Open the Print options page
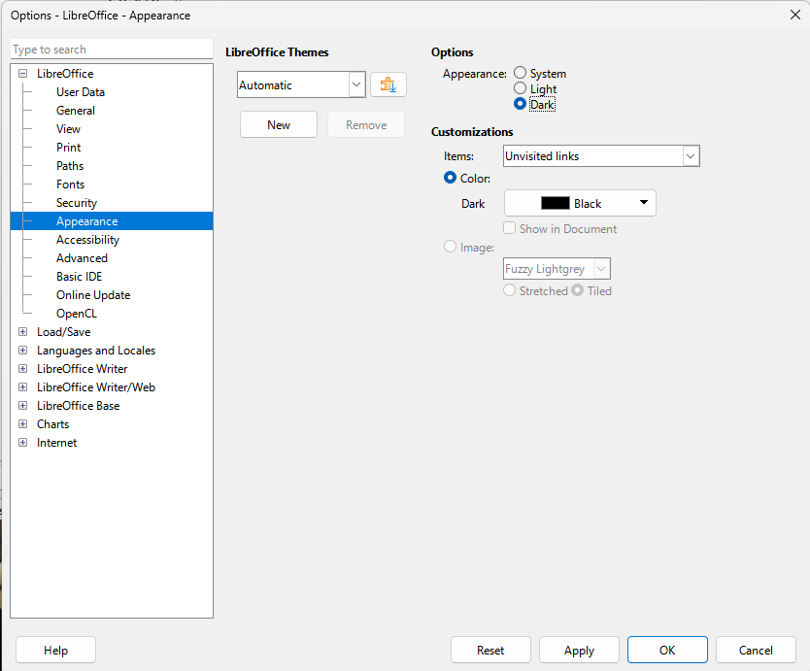 69,148
